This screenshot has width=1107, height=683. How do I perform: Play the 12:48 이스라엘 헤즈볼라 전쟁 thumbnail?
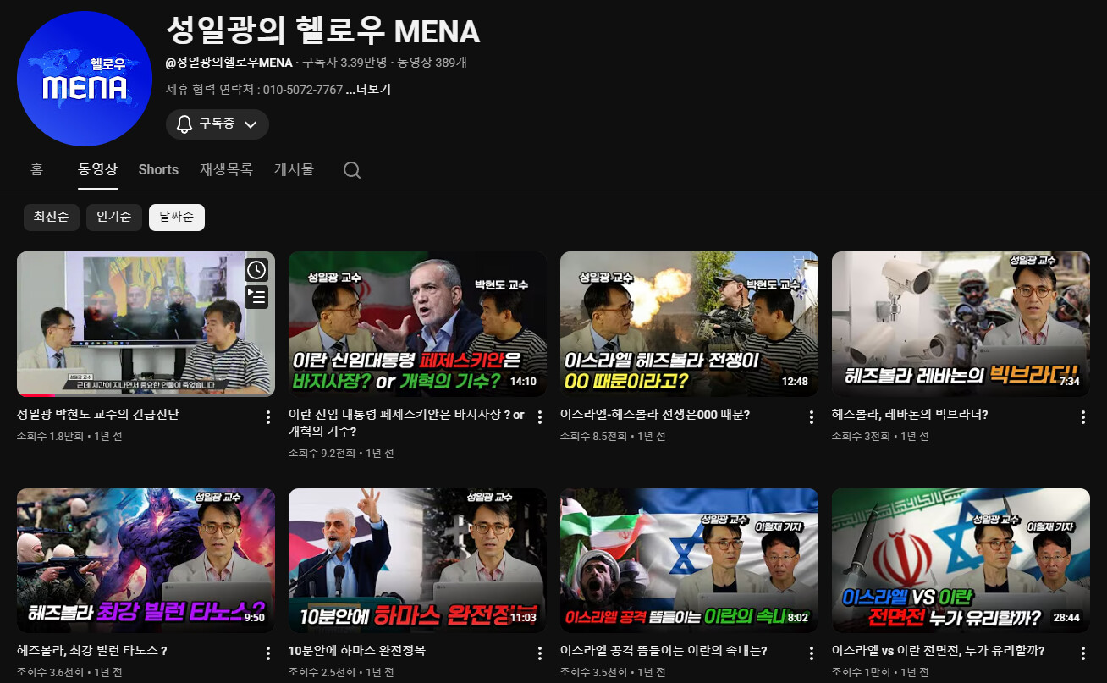tap(689, 324)
